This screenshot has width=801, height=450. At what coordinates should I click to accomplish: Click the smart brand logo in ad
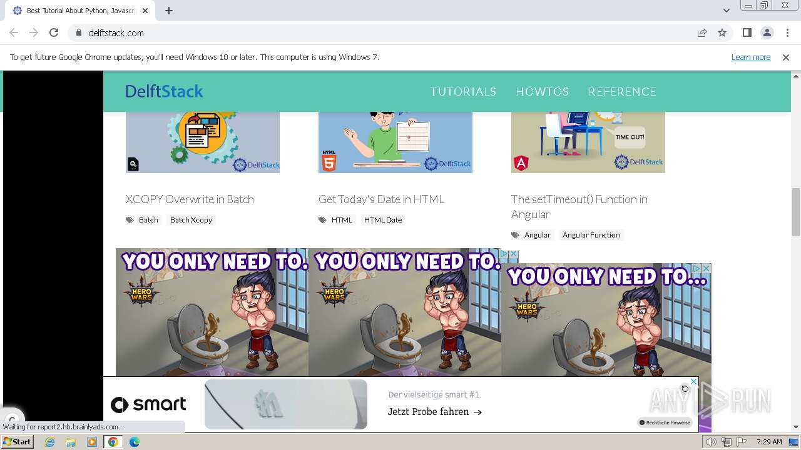(148, 404)
